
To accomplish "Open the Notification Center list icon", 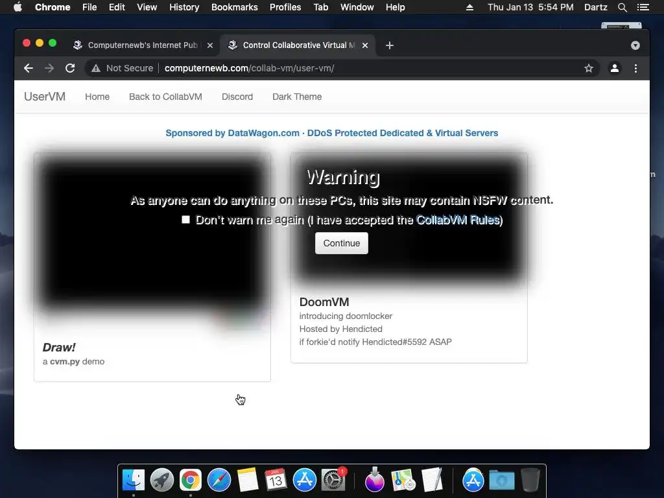I will [x=643, y=7].
